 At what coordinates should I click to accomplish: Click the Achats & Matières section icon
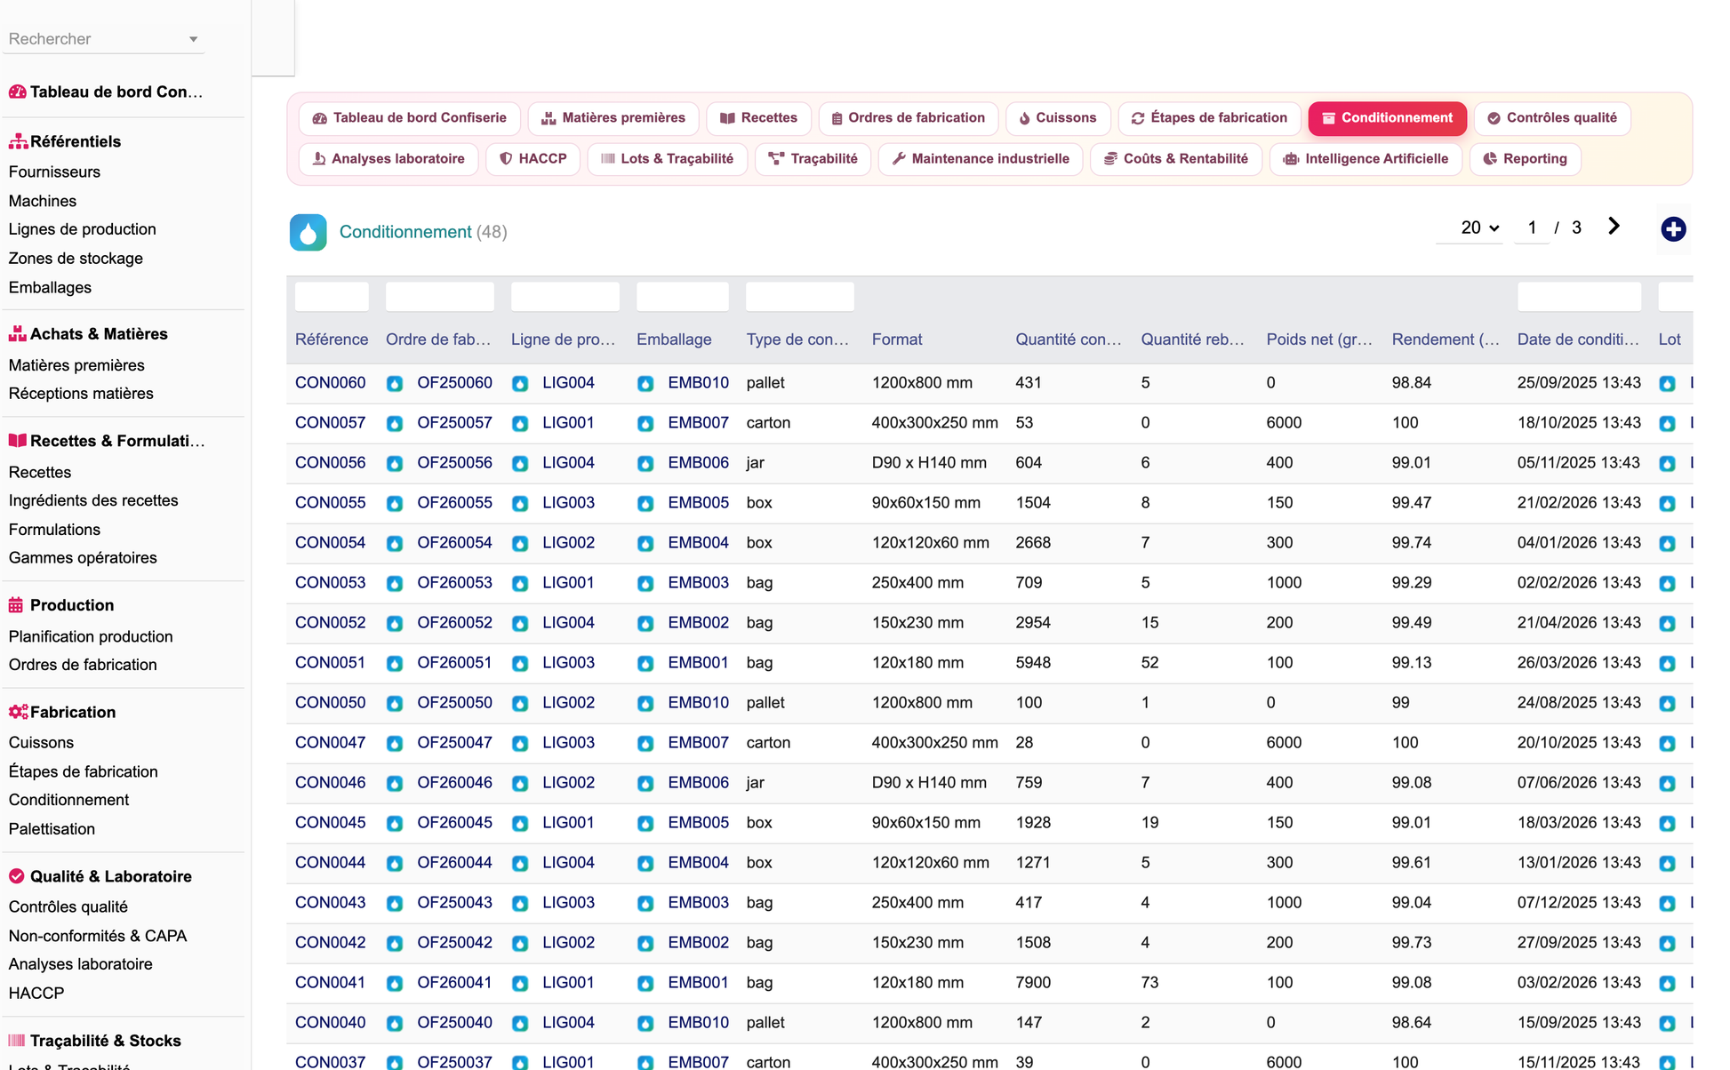tap(17, 334)
